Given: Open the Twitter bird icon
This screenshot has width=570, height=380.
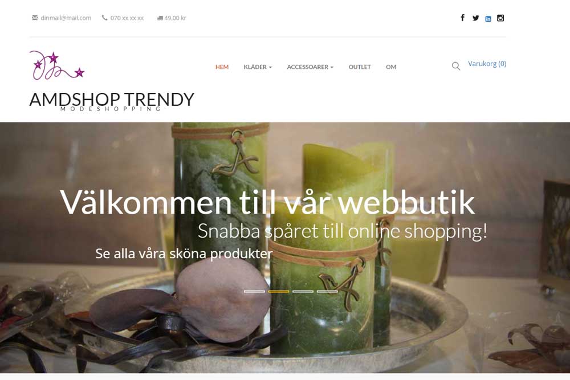Looking at the screenshot, I should (475, 18).
